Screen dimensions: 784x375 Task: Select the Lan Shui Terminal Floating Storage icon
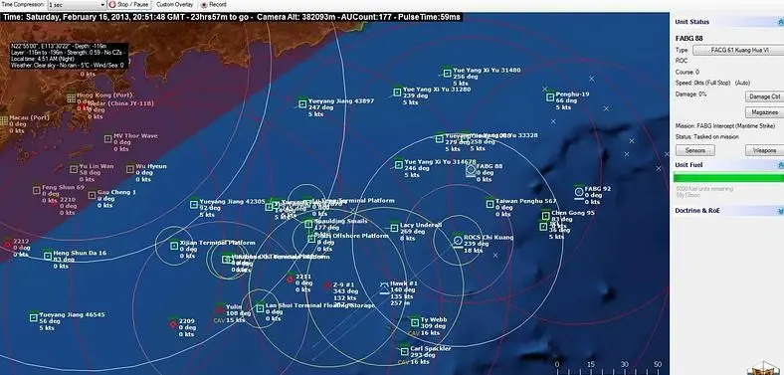click(x=260, y=308)
